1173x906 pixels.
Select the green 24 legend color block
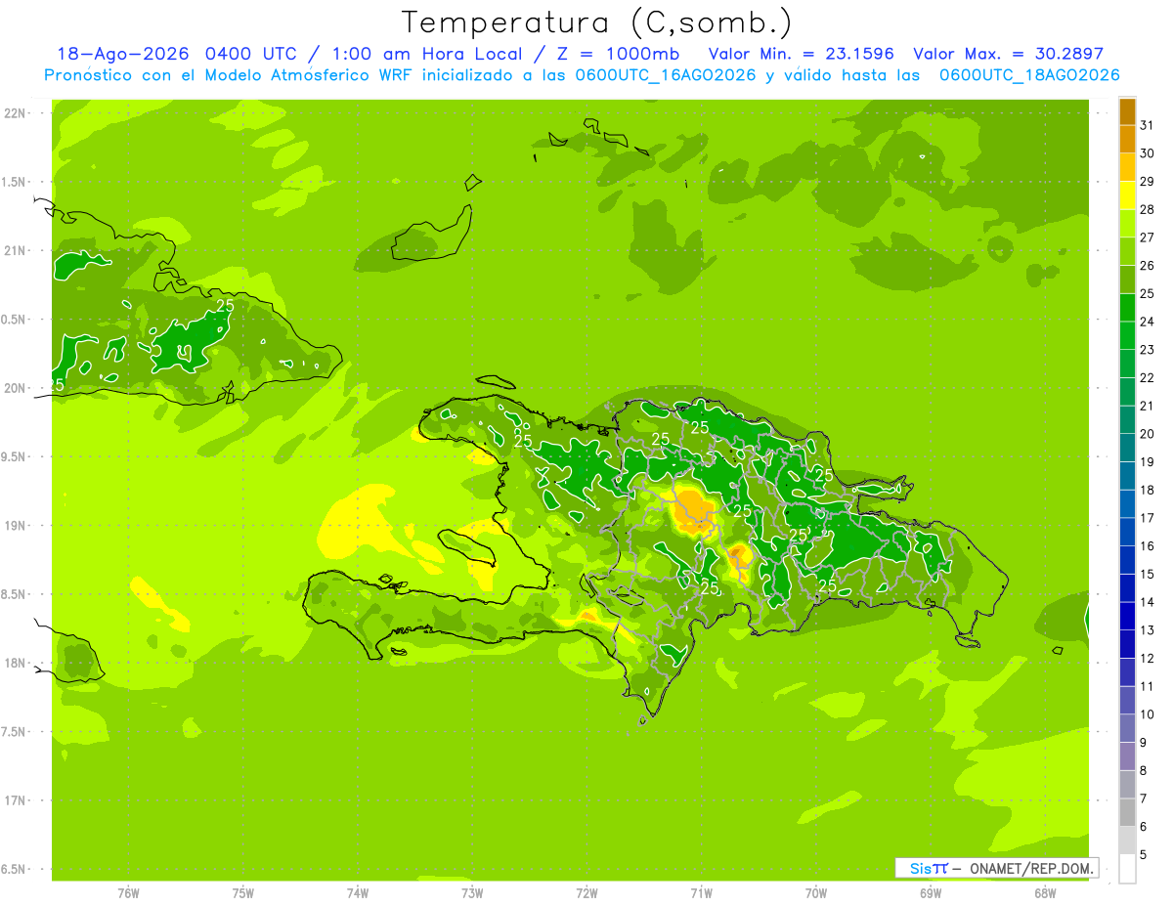pos(1127,307)
